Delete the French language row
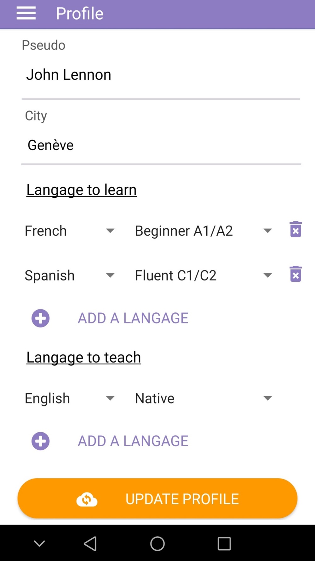The image size is (315, 561). [x=295, y=229]
